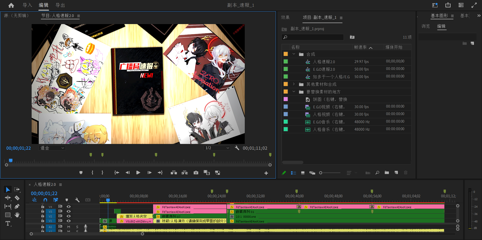482x240 pixels.
Task: Click the New Bin folder icon
Action: pyautogui.click(x=387, y=173)
